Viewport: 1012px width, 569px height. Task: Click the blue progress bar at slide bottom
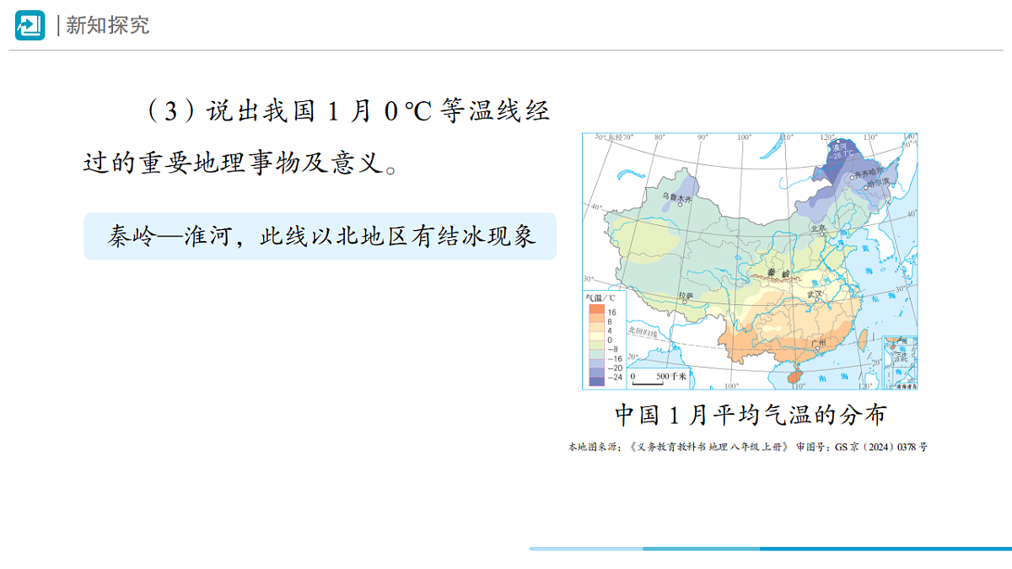770,549
